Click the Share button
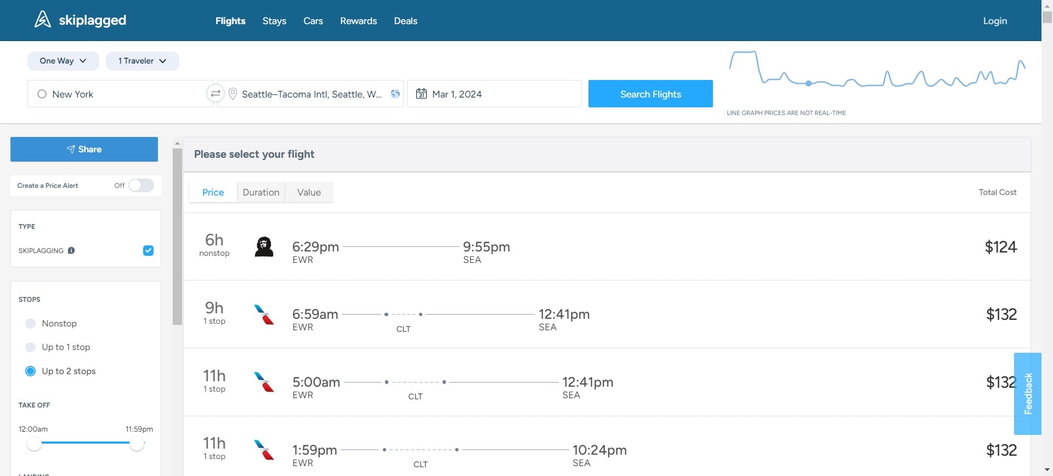Viewport: 1053px width, 476px height. point(84,149)
